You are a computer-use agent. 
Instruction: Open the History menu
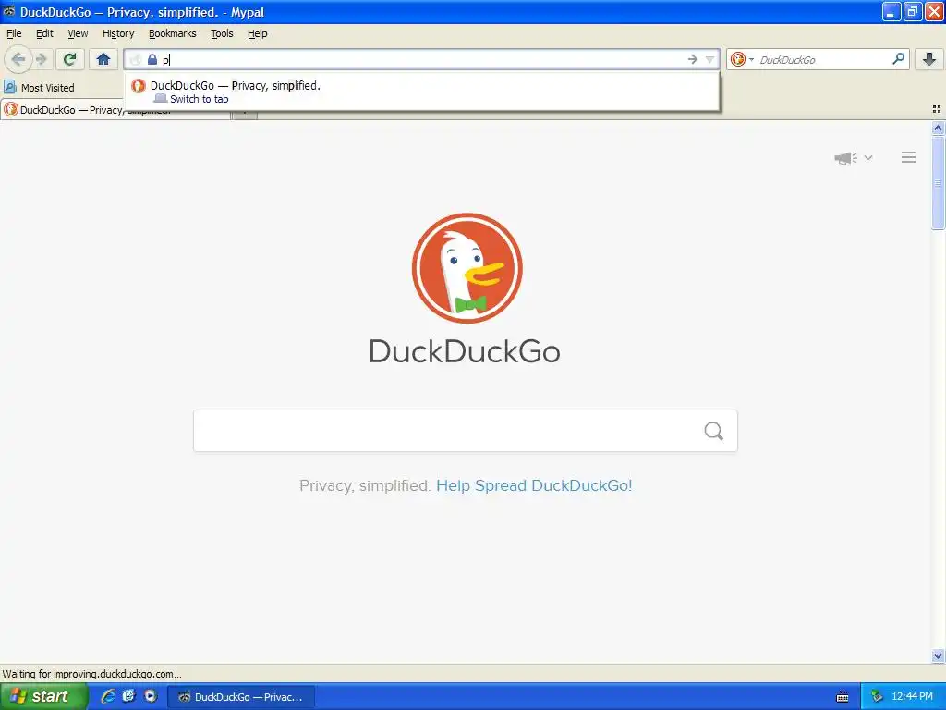coord(118,33)
